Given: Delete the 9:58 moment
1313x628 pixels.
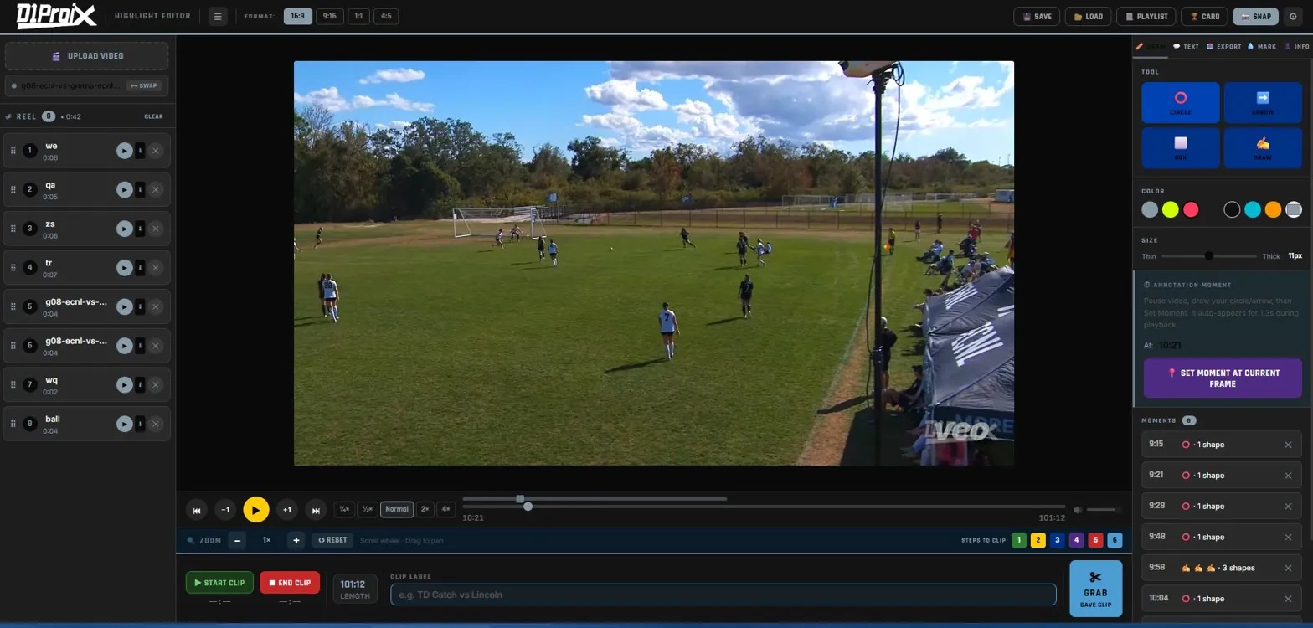Looking at the screenshot, I should [x=1288, y=568].
